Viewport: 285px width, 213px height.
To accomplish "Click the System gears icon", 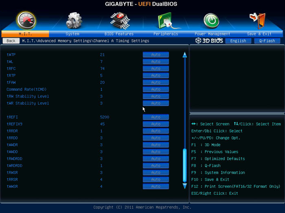I will coord(74,20).
